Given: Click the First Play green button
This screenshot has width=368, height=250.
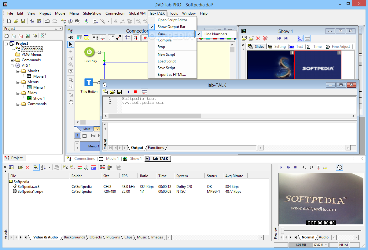Looking at the screenshot, I should [x=89, y=52].
